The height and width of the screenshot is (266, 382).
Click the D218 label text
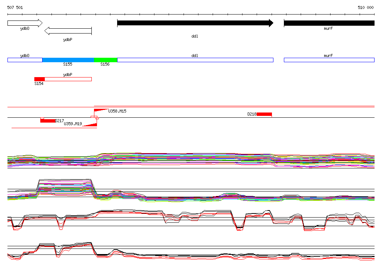coord(252,114)
